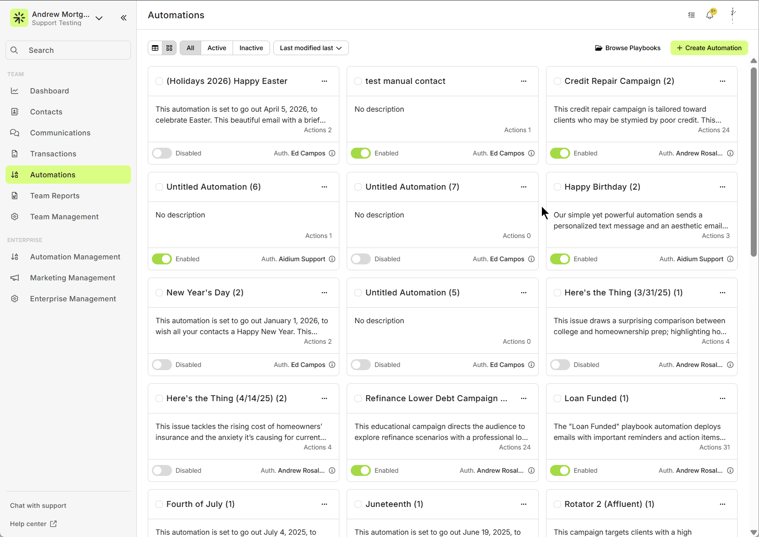Show info icon for Happy Birthday (2) author

pos(730,259)
